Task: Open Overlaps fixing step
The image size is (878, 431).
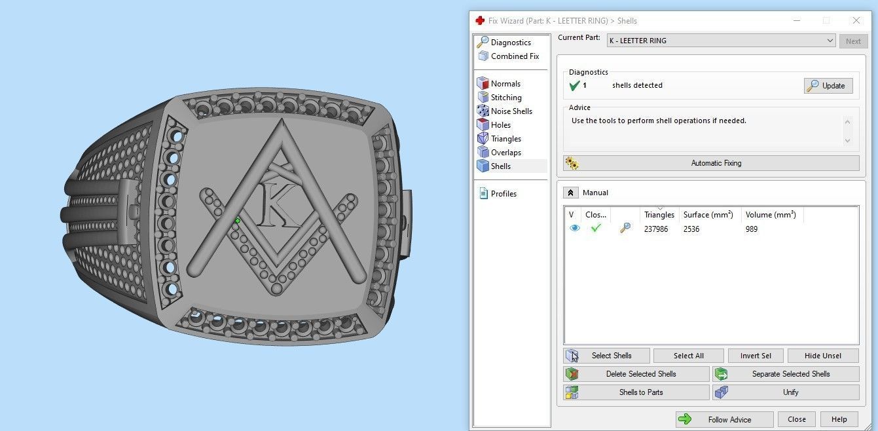Action: point(500,153)
